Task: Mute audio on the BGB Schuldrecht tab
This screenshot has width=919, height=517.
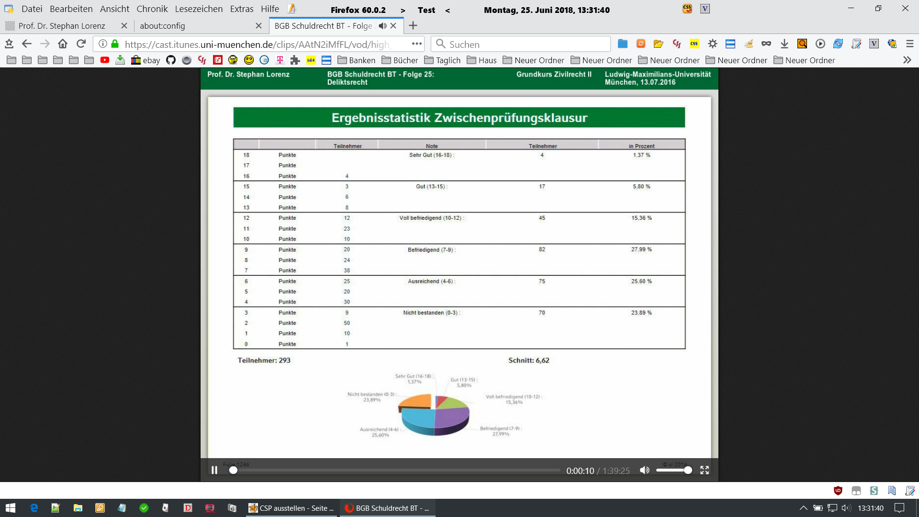Action: 382,26
